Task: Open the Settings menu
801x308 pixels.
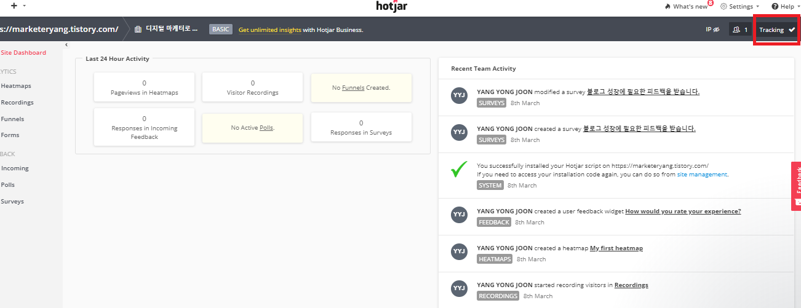Action: click(739, 6)
